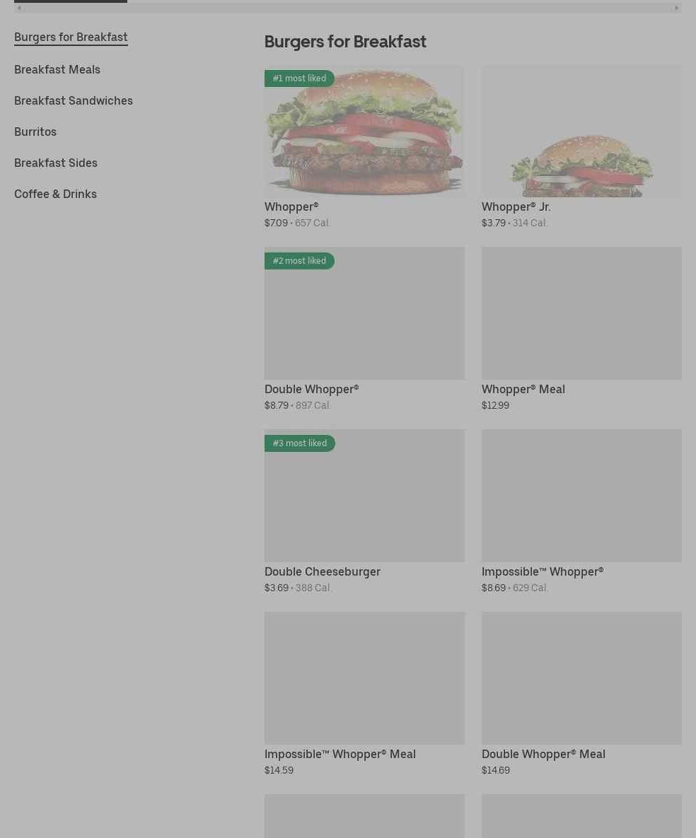Click the #3 most liked badge

click(300, 443)
